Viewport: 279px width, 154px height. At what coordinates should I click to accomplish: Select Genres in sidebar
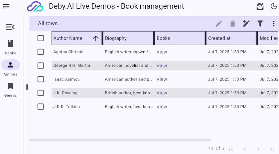pos(10,90)
